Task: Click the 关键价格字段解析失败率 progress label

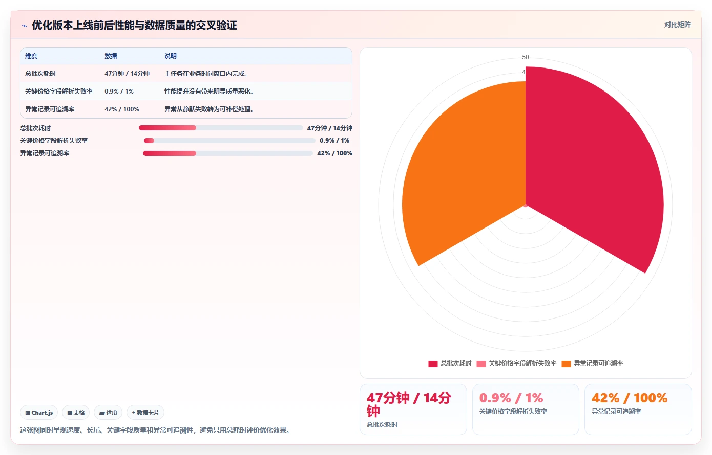Action: click(x=54, y=141)
